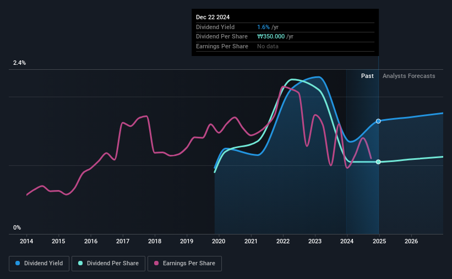The width and height of the screenshot is (452, 279).
Task: Click the 2015 x-axis label
Action: pos(58,241)
